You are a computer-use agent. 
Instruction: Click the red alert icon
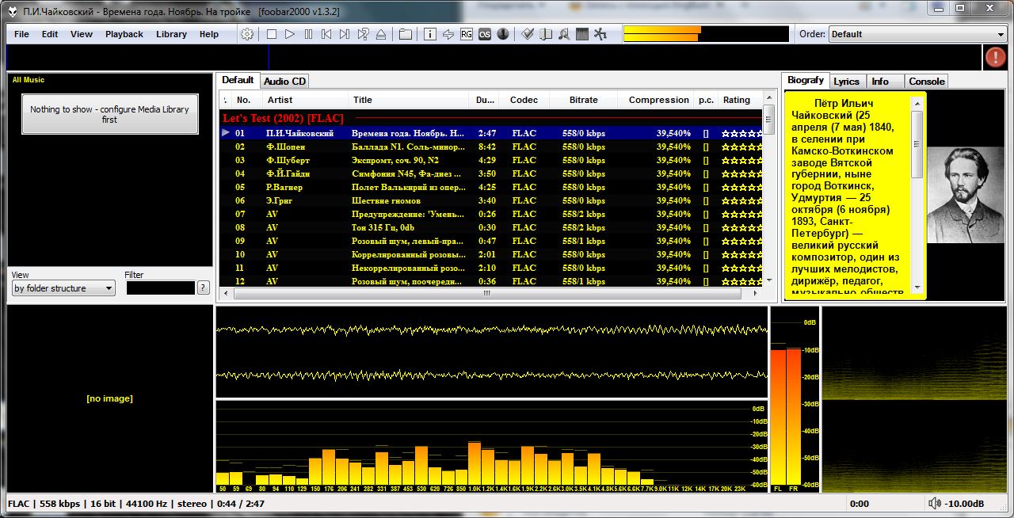995,57
